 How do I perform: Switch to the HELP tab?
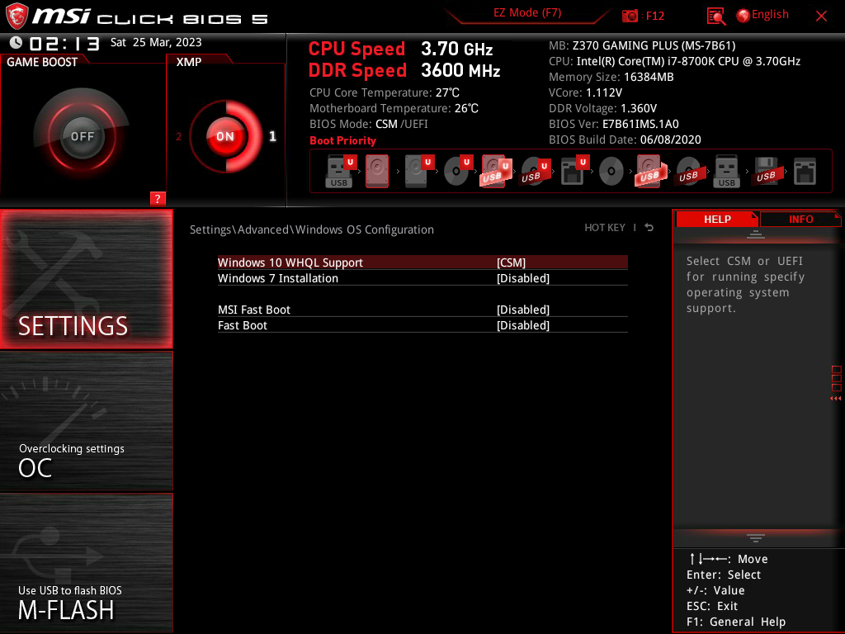click(717, 220)
